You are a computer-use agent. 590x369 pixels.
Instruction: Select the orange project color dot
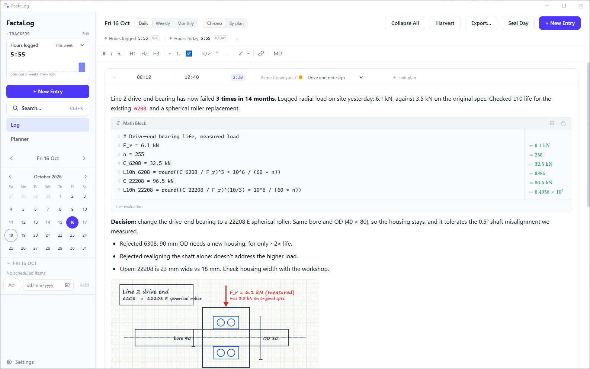[301, 77]
